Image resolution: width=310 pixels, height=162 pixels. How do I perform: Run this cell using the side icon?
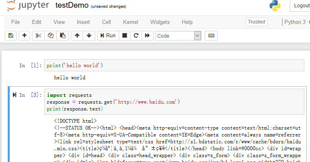pyautogui.click(x=15, y=95)
